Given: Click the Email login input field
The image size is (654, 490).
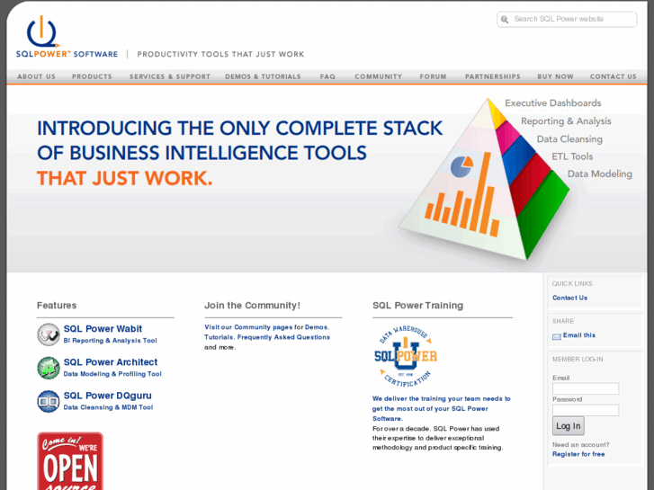Looking at the screenshot, I should (x=586, y=389).
